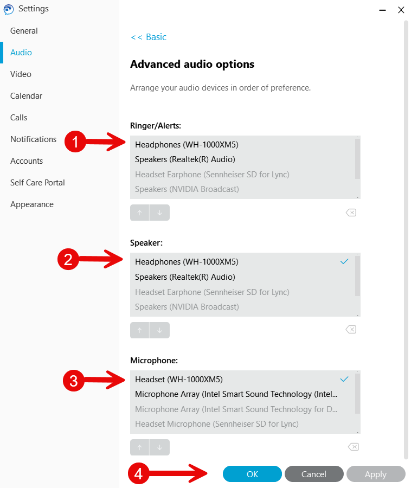
Task: Click the Ringer/Alerts remove device icon
Action: [x=351, y=213]
